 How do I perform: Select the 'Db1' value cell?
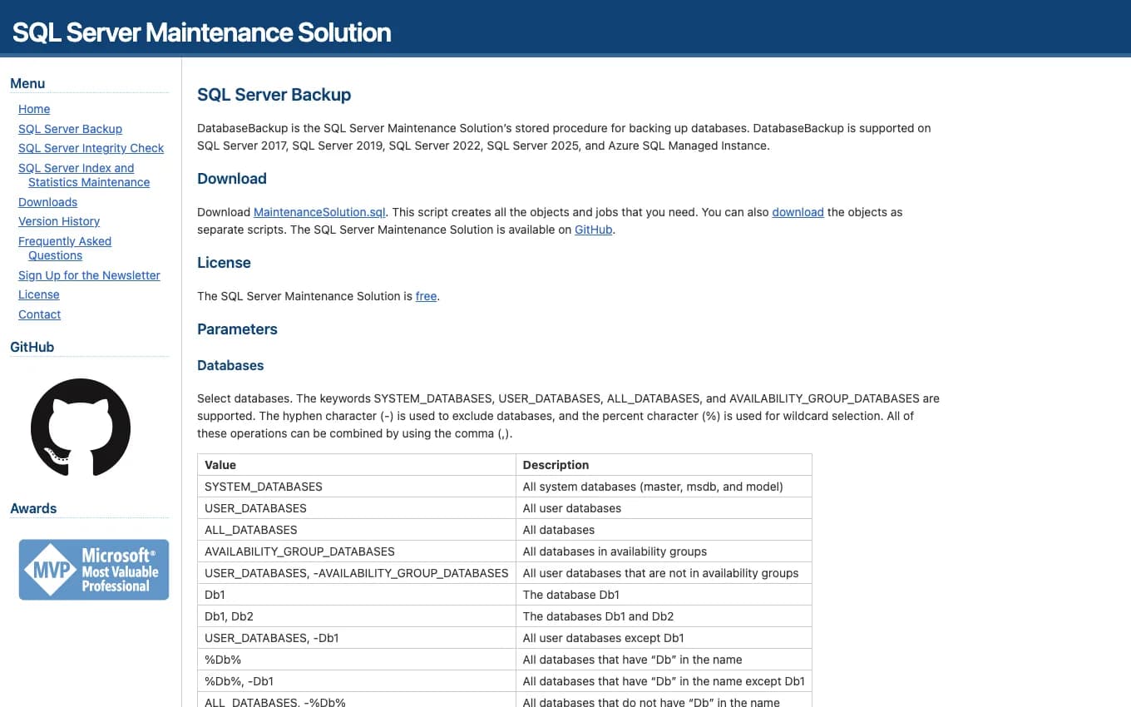click(x=357, y=595)
